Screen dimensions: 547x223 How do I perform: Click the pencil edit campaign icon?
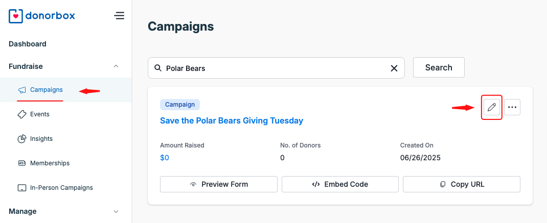[492, 107]
